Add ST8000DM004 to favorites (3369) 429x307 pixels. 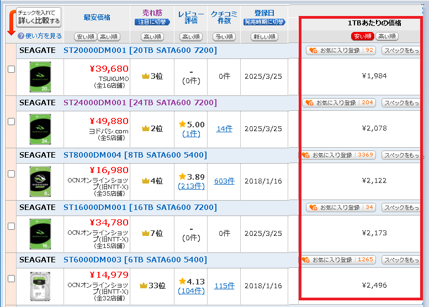(x=338, y=155)
